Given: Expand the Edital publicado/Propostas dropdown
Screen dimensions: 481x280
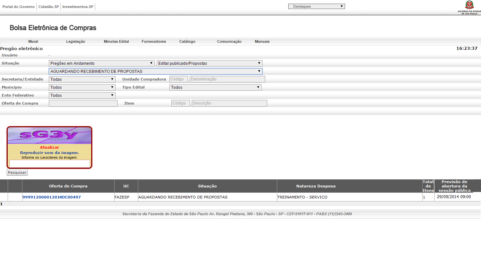Looking at the screenshot, I should point(209,63).
